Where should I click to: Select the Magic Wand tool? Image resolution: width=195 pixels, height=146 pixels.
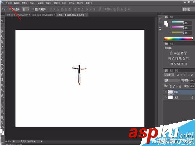pyautogui.click(x=2, y=37)
